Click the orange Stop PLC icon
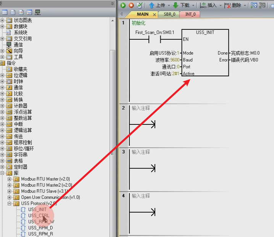Viewport: 274px width, 237px height. point(131,5)
